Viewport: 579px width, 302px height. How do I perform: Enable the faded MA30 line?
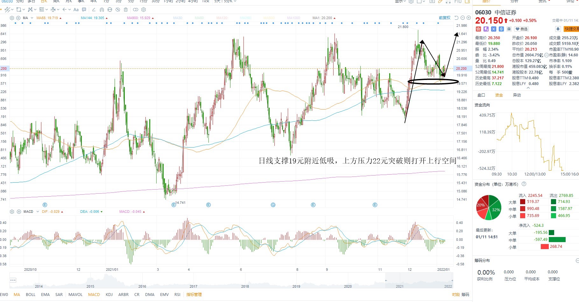pos(178,18)
